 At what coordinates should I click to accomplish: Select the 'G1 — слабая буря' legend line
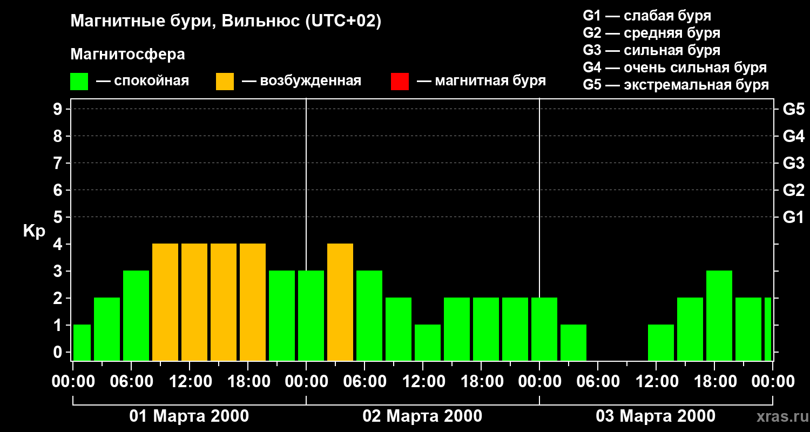[647, 16]
